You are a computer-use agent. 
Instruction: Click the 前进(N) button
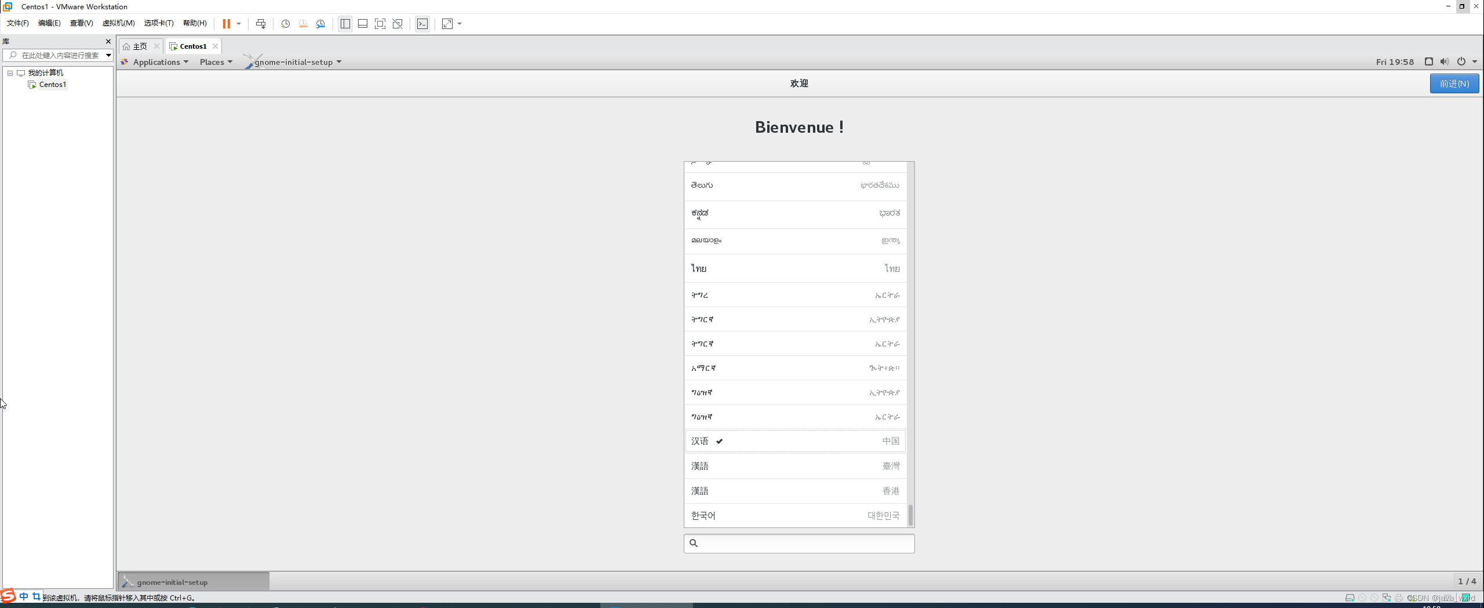click(1454, 83)
